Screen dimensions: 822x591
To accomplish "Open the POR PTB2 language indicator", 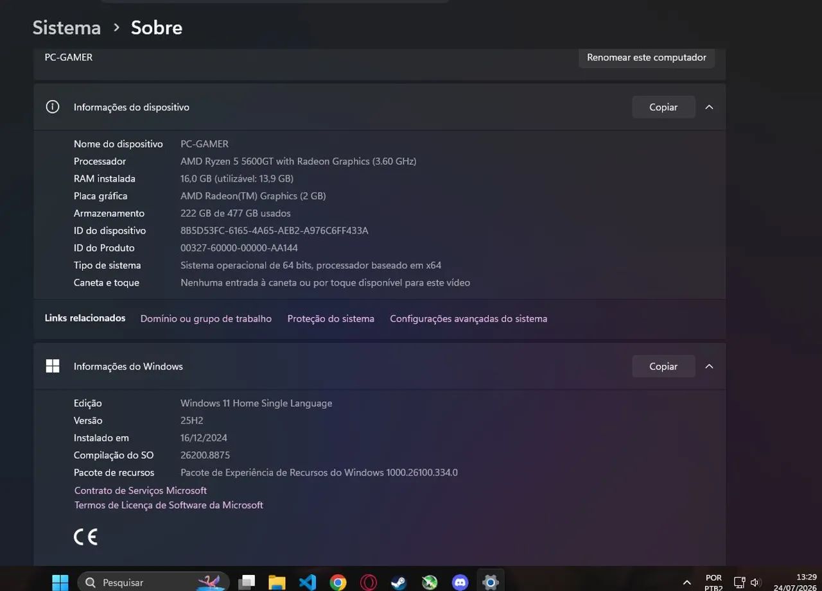I will [713, 583].
